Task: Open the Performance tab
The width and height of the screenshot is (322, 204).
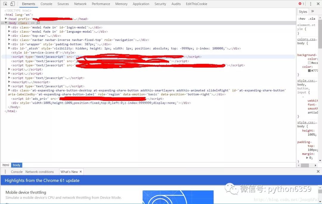Action: tap(101, 4)
